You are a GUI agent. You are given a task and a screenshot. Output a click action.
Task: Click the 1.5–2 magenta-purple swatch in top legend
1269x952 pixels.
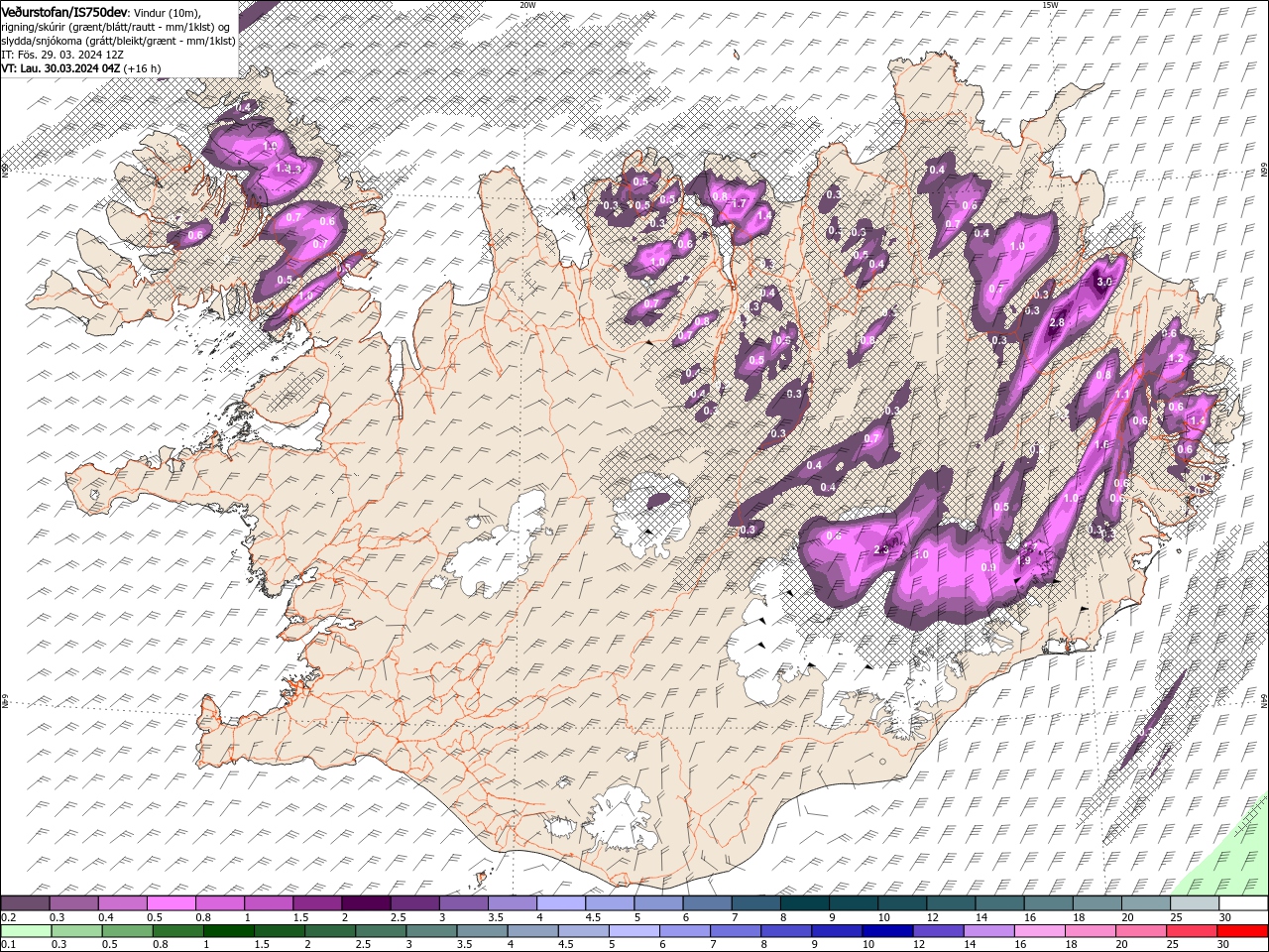pyautogui.click(x=317, y=903)
